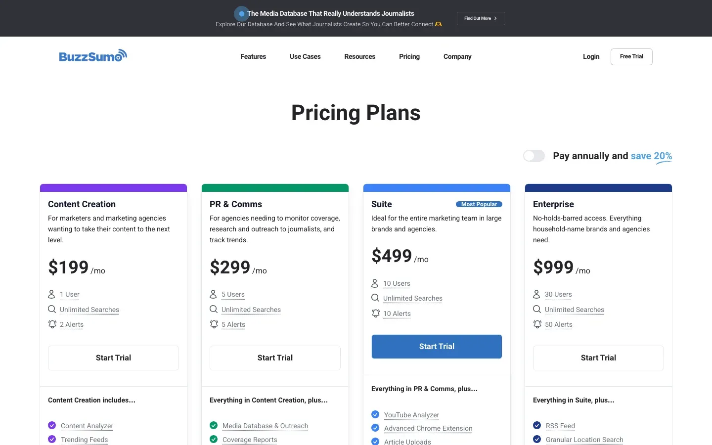Click the Granular Location Search link
This screenshot has height=445, width=712.
[584, 440]
